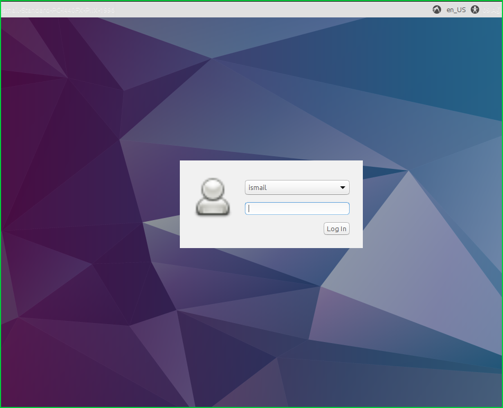Select the swirl session badge left of en_US
Viewport: 503px width, 408px height.
click(x=437, y=10)
